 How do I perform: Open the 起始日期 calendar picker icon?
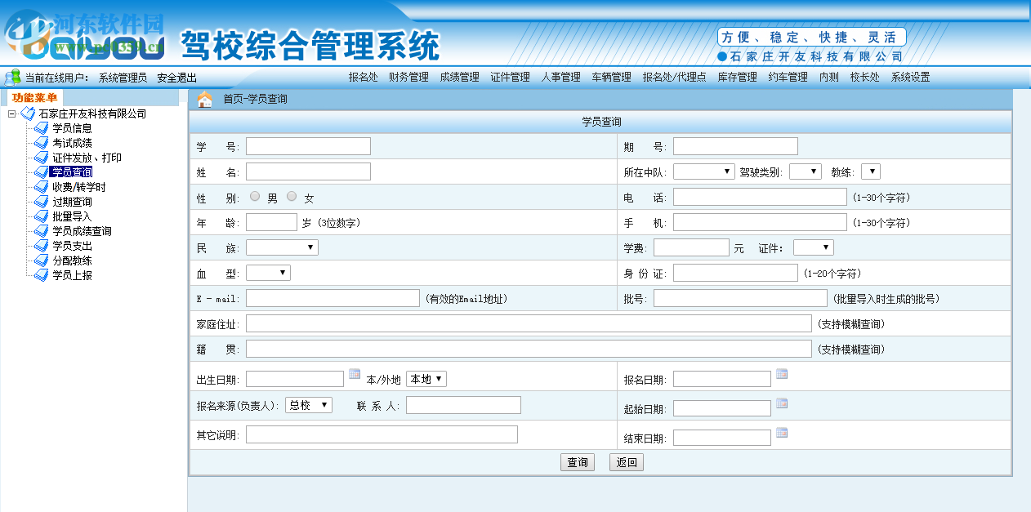pos(782,403)
